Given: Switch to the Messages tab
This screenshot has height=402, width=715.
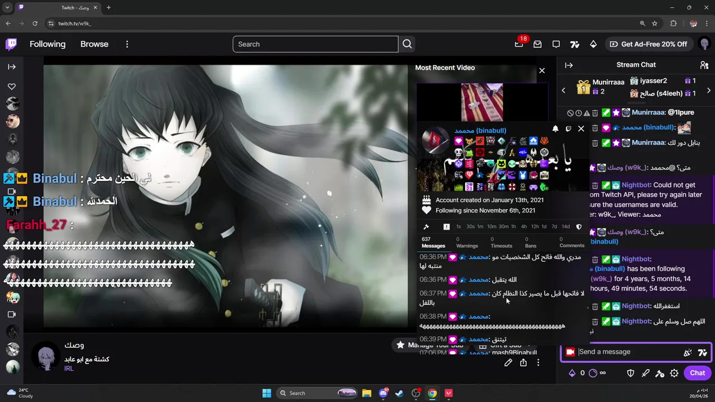Looking at the screenshot, I should [x=433, y=242].
